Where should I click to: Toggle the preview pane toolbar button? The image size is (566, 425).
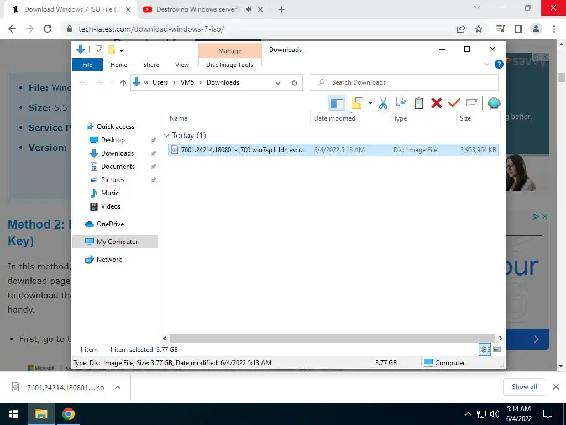tap(337, 103)
